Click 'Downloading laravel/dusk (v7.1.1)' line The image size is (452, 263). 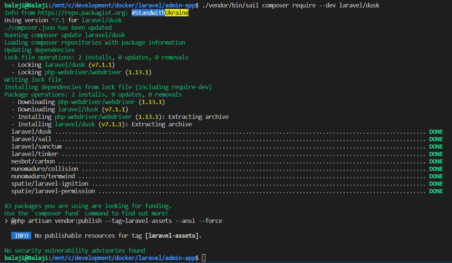tap(70, 109)
